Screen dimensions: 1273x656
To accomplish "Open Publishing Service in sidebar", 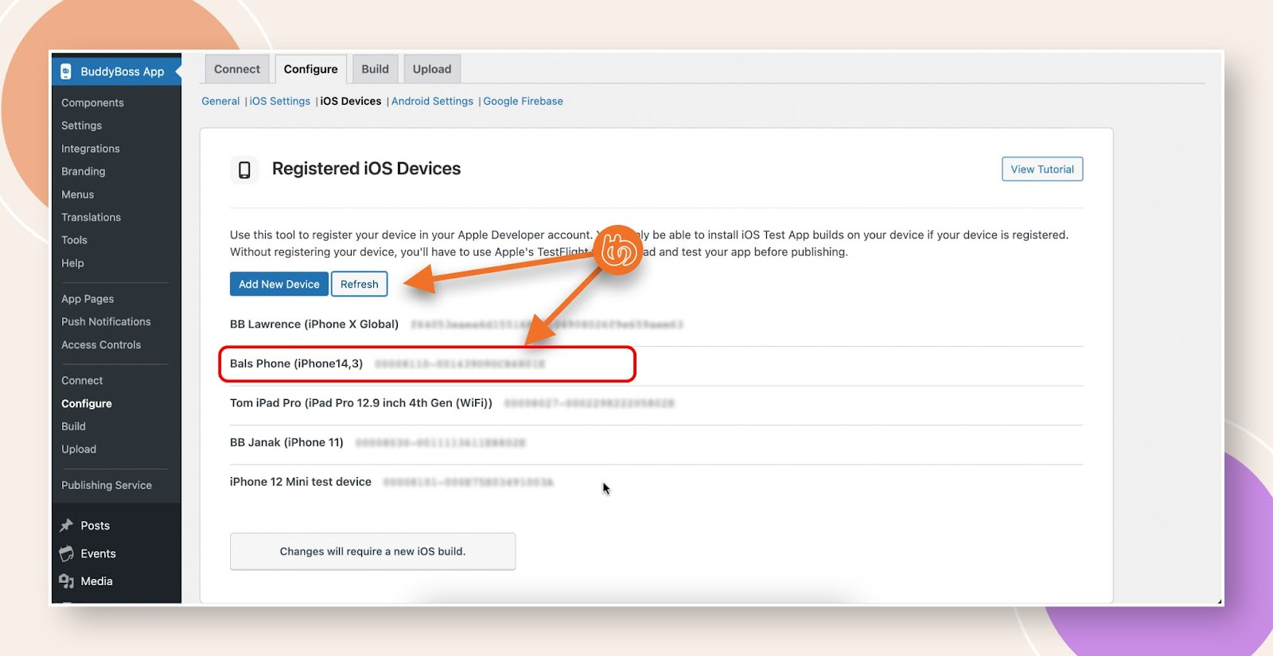I will pos(107,485).
